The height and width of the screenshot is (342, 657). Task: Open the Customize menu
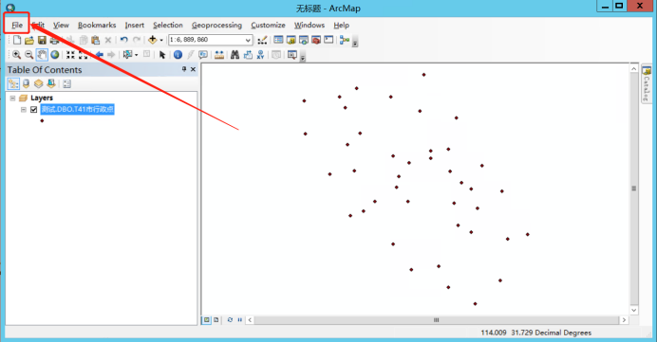click(x=268, y=25)
